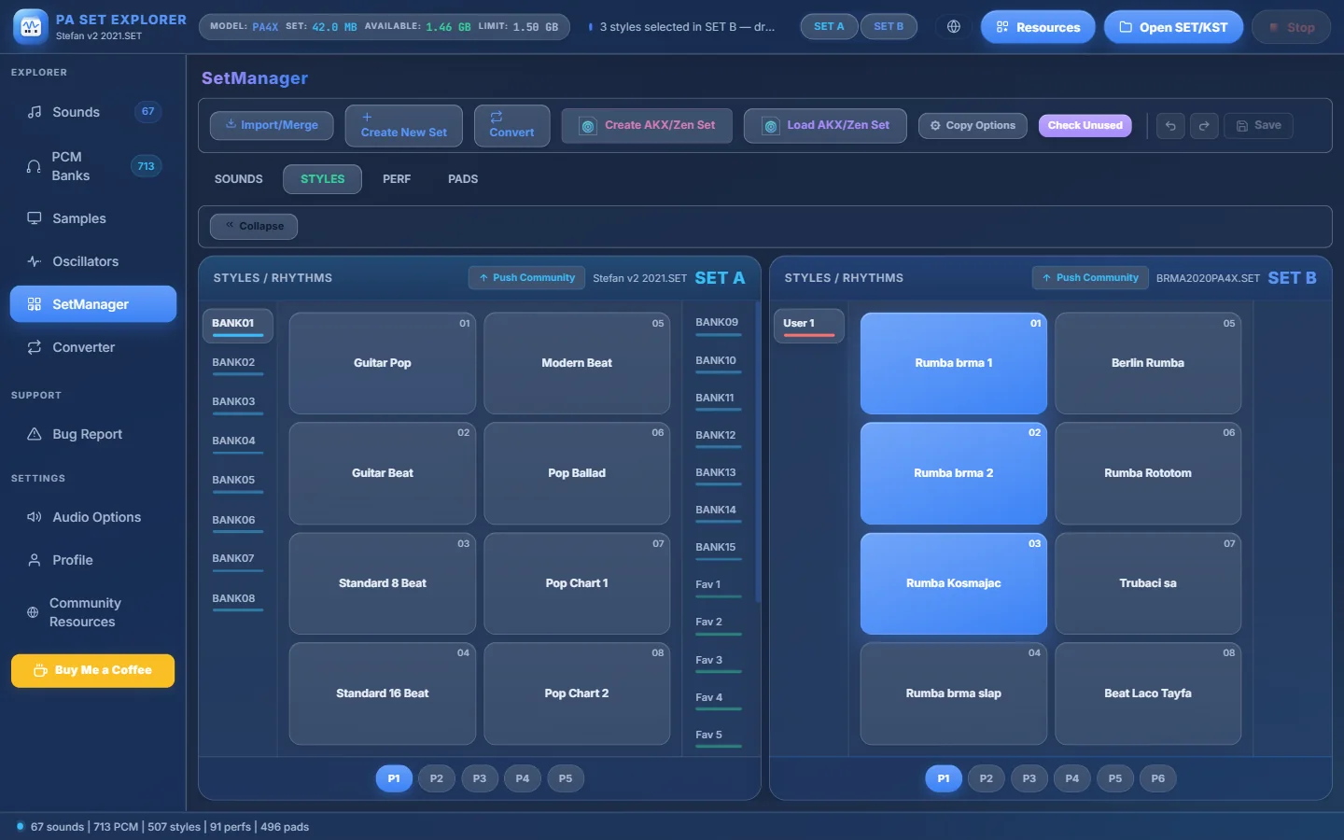
Task: Toggle SET B in the header
Action: 889,27
